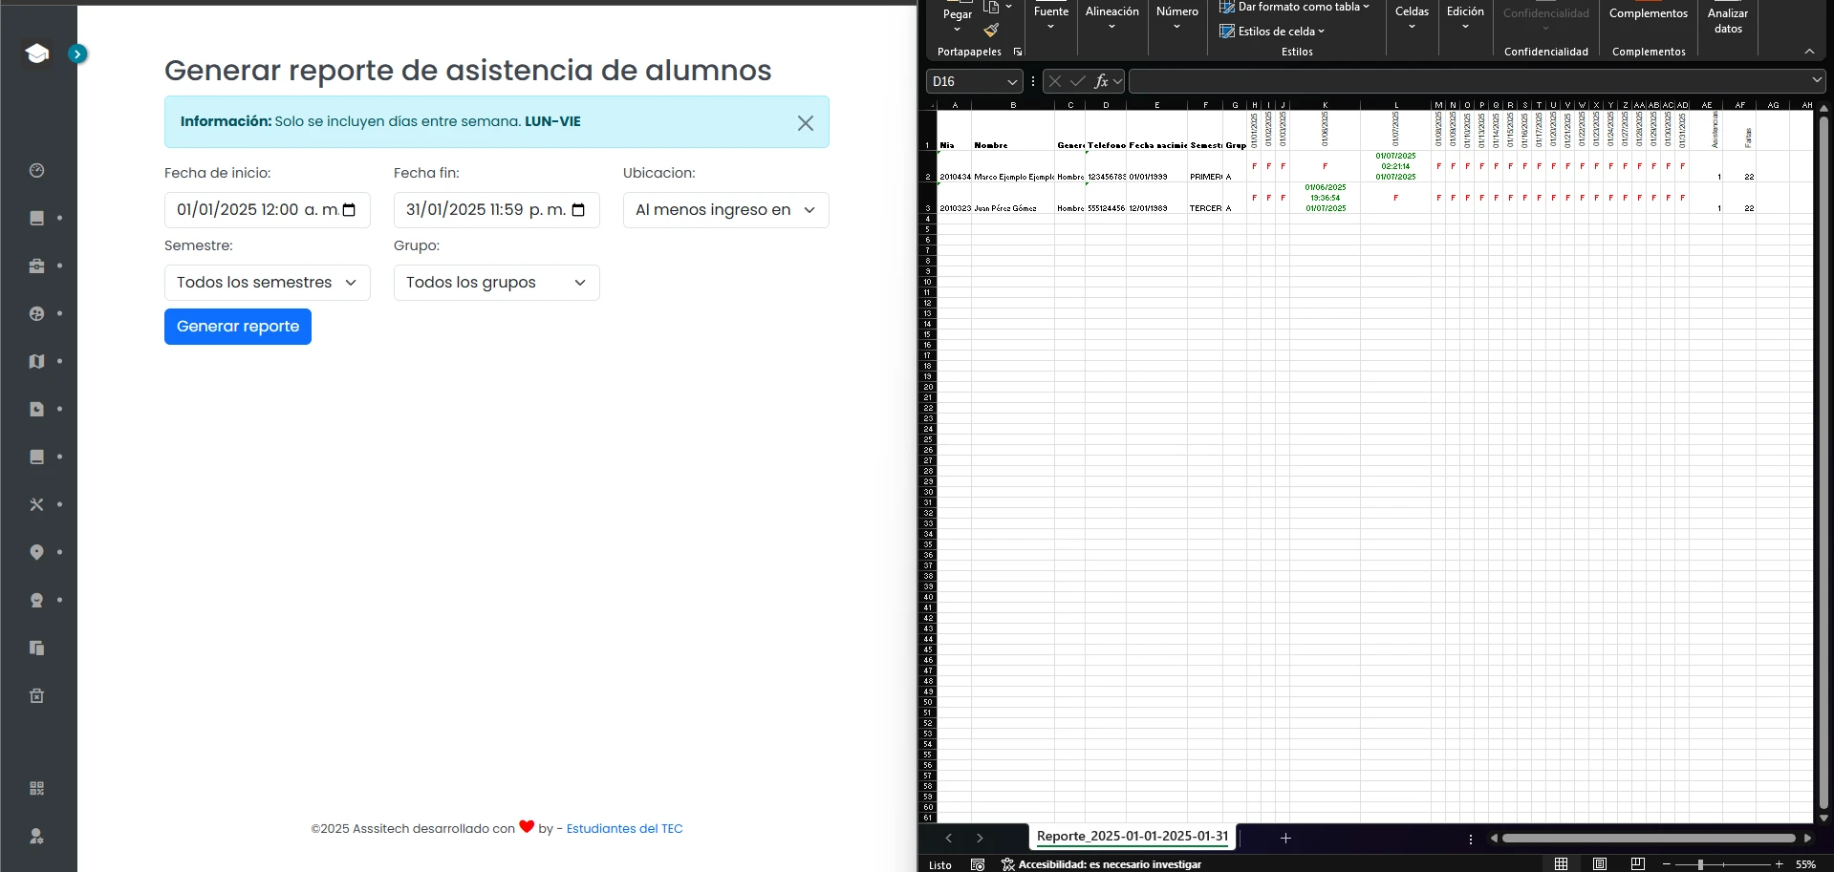Open the Ubicacion dropdown

(726, 210)
